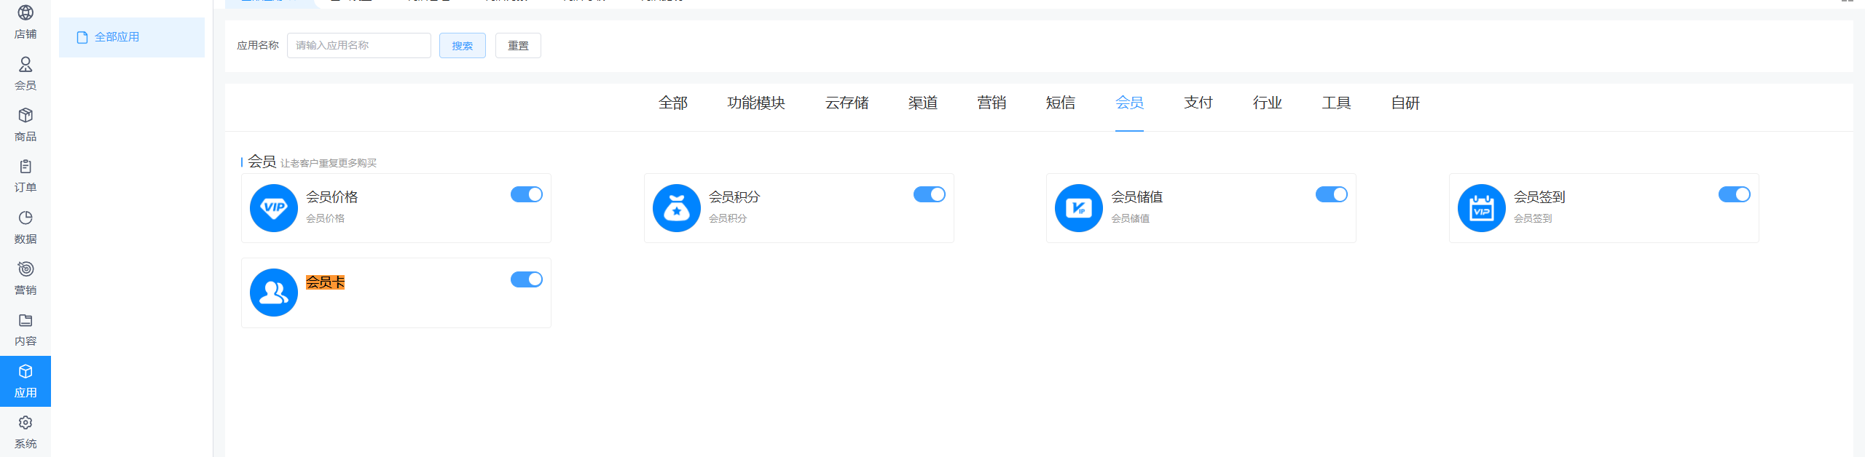Click the 会员储值 card icon
Image resolution: width=1865 pixels, height=457 pixels.
tap(1079, 208)
